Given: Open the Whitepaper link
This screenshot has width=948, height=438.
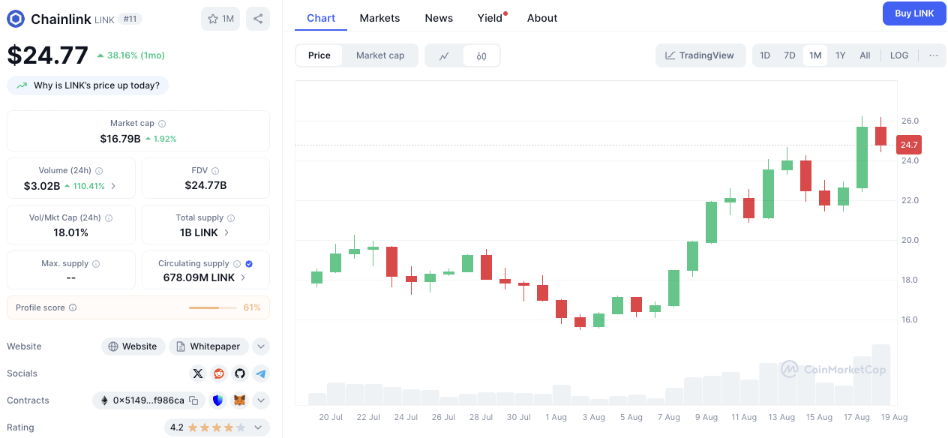Looking at the screenshot, I should point(208,346).
